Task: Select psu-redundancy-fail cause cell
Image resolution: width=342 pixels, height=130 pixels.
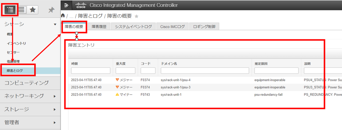Action: tap(268, 95)
